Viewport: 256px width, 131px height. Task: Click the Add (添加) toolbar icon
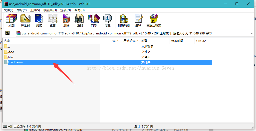point(11,20)
